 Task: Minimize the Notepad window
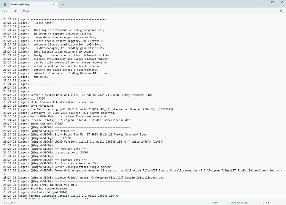point(263,2)
